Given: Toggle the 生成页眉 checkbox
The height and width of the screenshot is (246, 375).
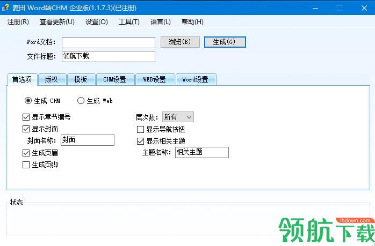Looking at the screenshot, I should [x=26, y=153].
